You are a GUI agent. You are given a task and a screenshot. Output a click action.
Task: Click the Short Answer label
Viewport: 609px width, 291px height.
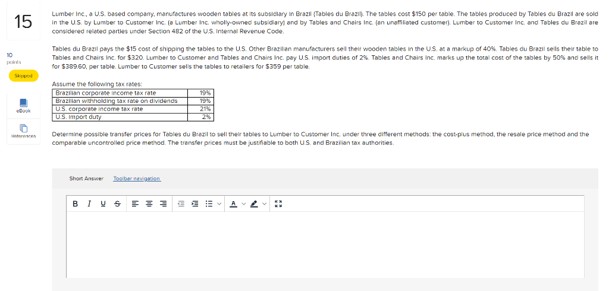pyautogui.click(x=86, y=179)
